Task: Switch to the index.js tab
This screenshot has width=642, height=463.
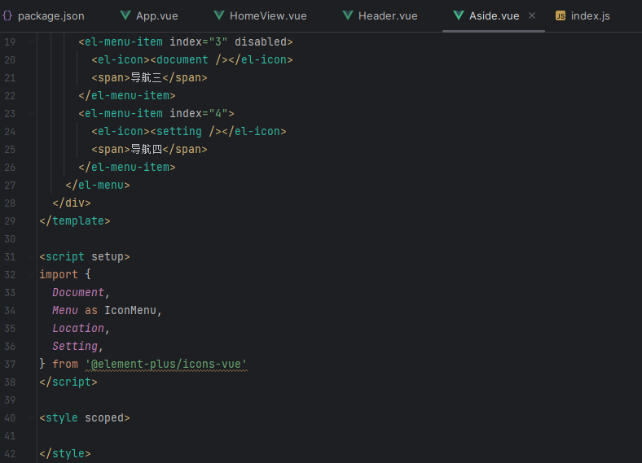Action: [x=590, y=16]
